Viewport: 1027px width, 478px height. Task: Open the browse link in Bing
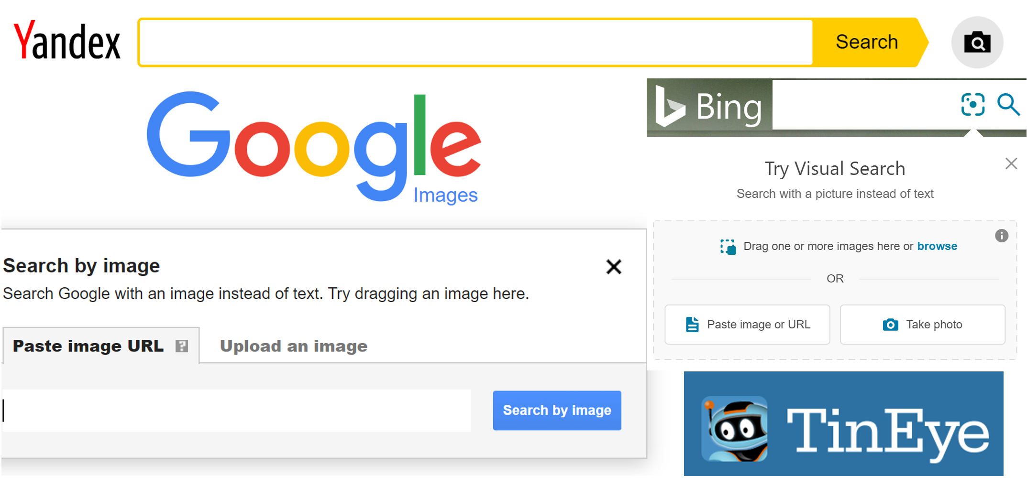(x=937, y=246)
